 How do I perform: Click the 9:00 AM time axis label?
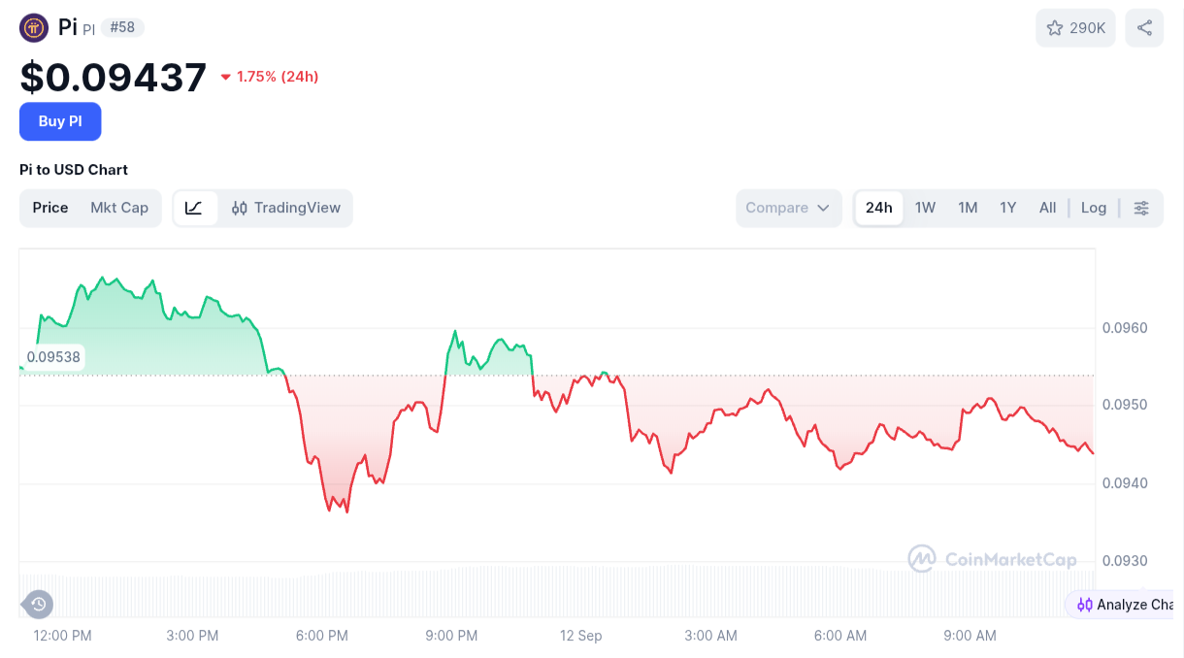970,636
